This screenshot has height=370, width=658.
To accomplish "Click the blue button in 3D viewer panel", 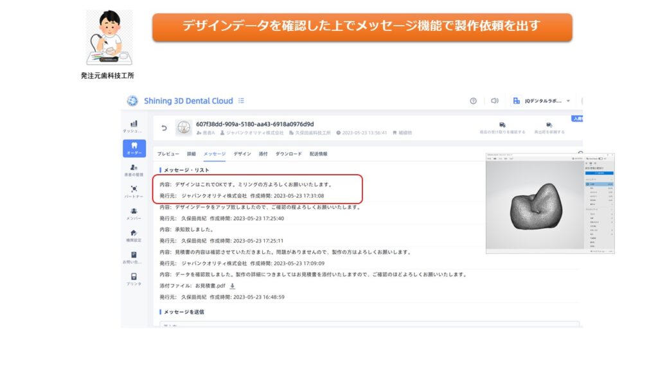I will pos(598,173).
